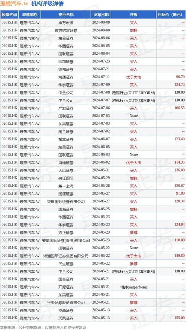Viewport: 186px width, 330px height.
Task: Click the target price 120.34
Action: click(x=179, y=201)
